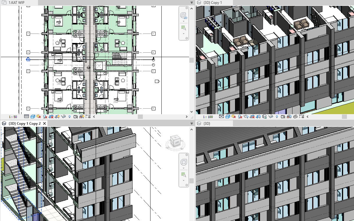Open Visual Style in 1.KAT WIP view bar
The height and width of the screenshot is (221, 354).
[33, 117]
